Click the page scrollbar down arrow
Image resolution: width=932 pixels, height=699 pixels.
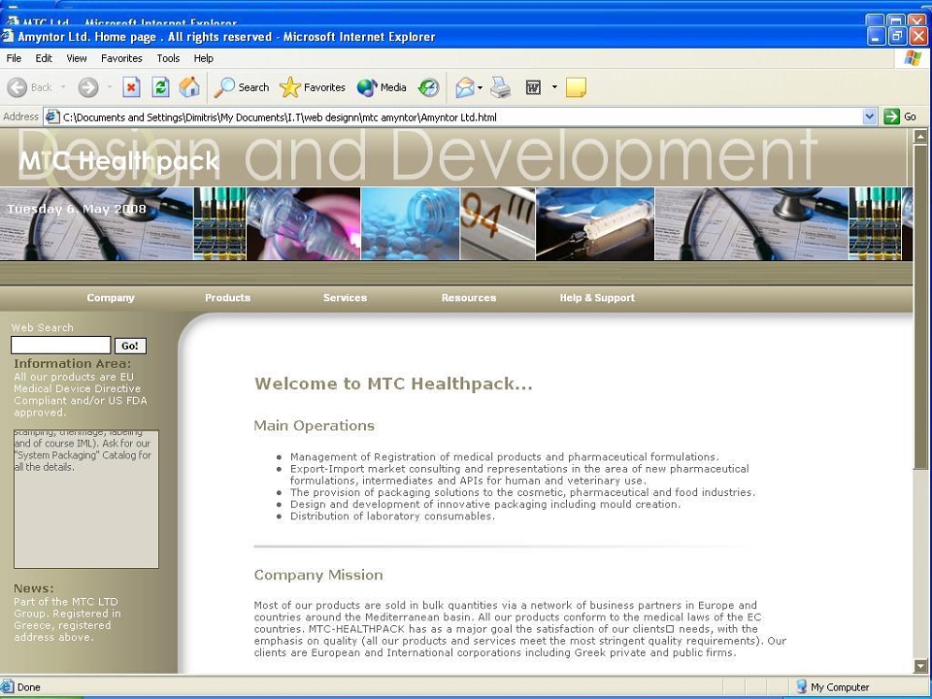pos(920,665)
